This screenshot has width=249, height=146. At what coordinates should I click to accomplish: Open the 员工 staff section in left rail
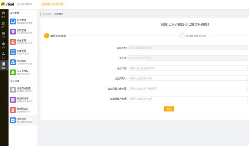(x=4, y=55)
